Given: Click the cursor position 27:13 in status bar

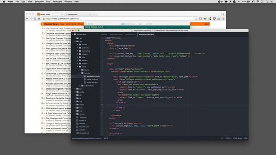Looking at the screenshot, I should (106, 138).
